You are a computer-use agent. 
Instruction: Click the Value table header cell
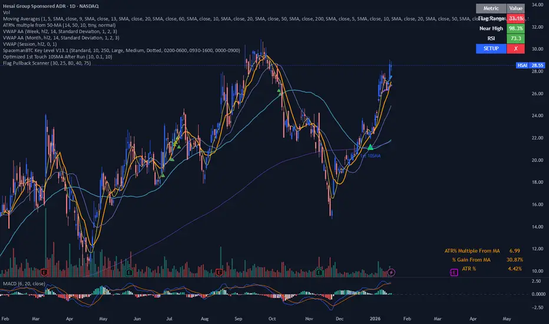[x=515, y=8]
